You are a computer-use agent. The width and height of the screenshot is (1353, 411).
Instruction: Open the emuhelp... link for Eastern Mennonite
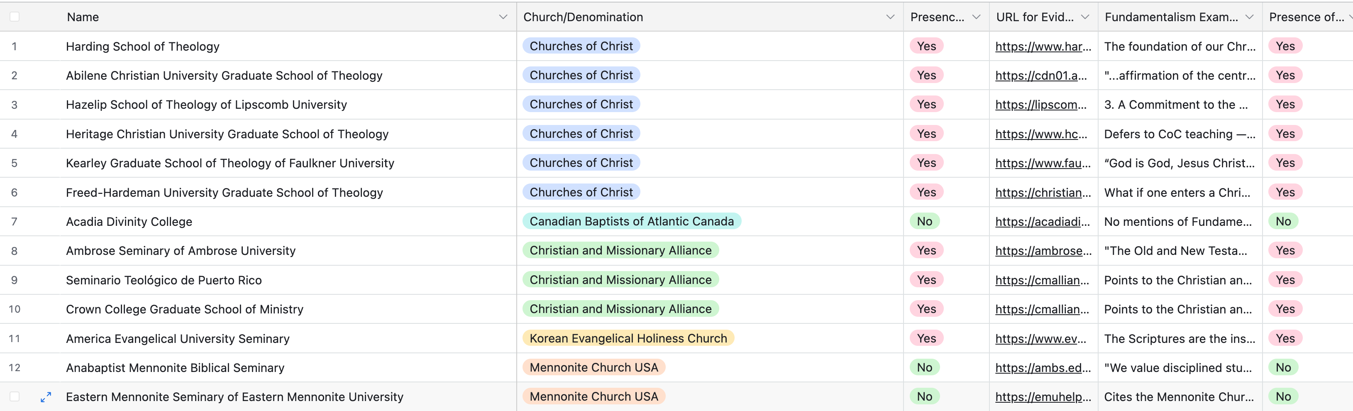point(1043,397)
